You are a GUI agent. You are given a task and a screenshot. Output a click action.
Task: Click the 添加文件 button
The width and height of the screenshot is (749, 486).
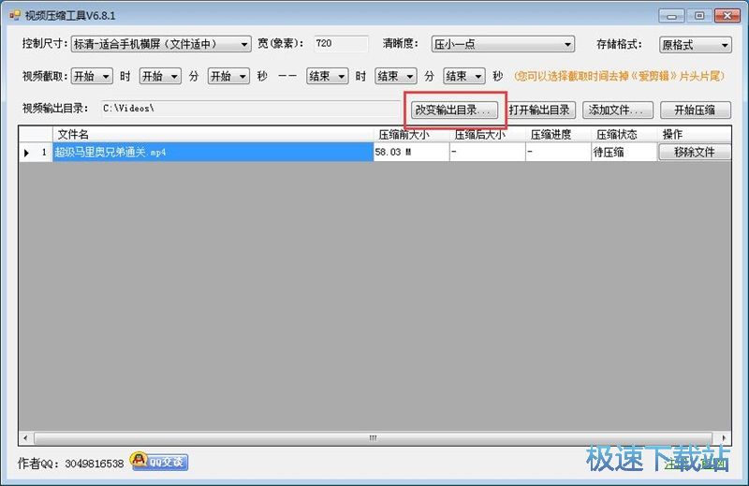point(618,110)
